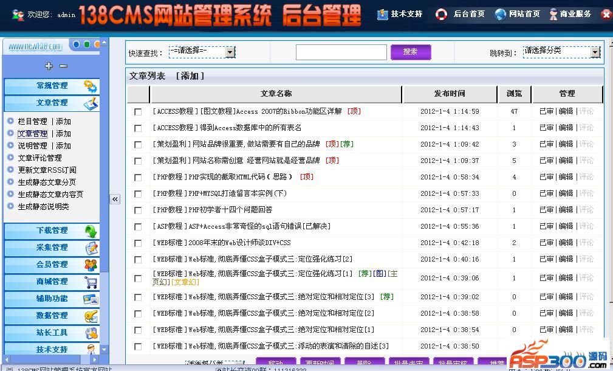Click 编辑 for the Access 2007的Ribbon功能区详解 row
Viewport: 613px width, 371px height.
click(x=566, y=111)
